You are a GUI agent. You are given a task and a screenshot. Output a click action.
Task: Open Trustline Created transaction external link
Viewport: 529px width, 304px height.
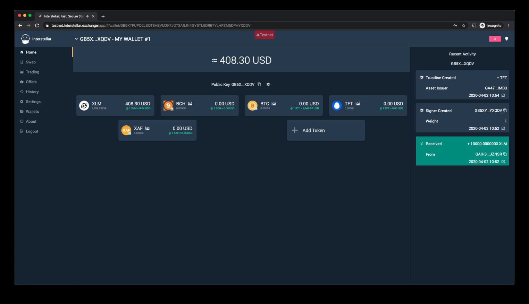point(503,95)
